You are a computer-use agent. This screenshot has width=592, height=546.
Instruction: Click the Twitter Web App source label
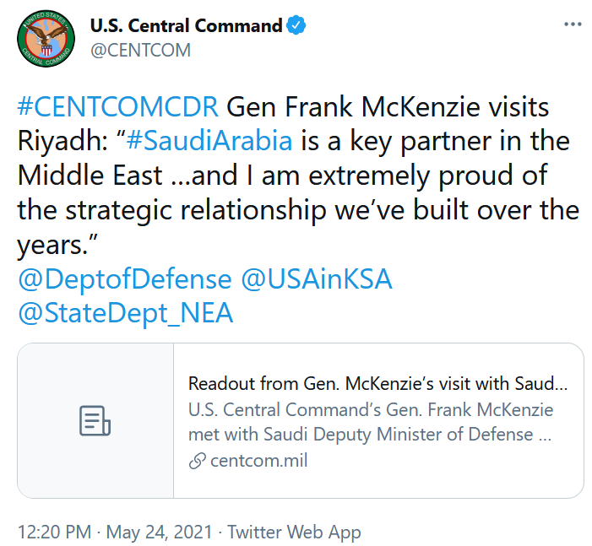click(x=294, y=532)
